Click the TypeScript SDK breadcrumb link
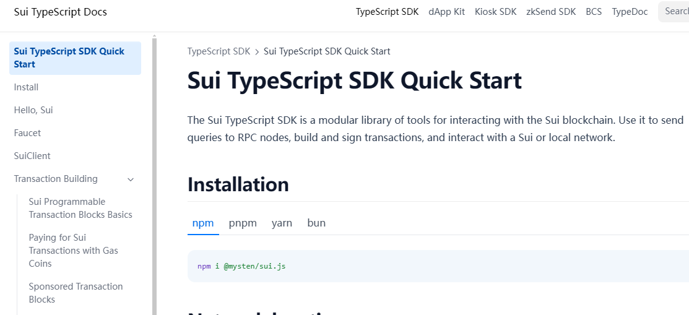The width and height of the screenshot is (689, 315). point(219,51)
